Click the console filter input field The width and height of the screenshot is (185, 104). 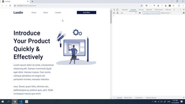pyautogui.click(x=151, y=13)
